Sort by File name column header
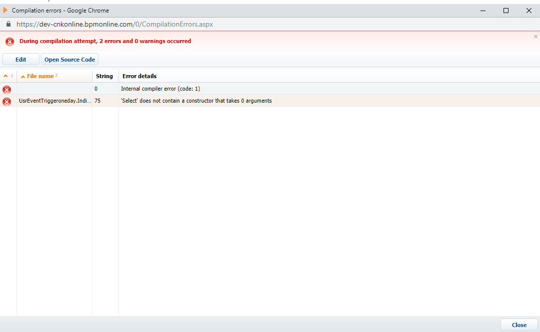The image size is (540, 332). coord(40,76)
